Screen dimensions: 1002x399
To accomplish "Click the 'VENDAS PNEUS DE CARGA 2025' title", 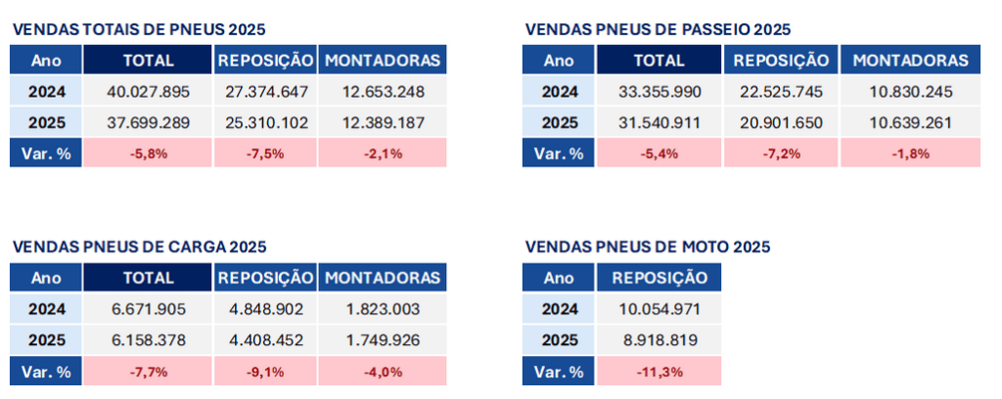I will click(x=139, y=247).
